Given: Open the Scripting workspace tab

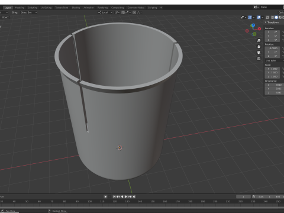Looking at the screenshot, I should click(152, 8).
